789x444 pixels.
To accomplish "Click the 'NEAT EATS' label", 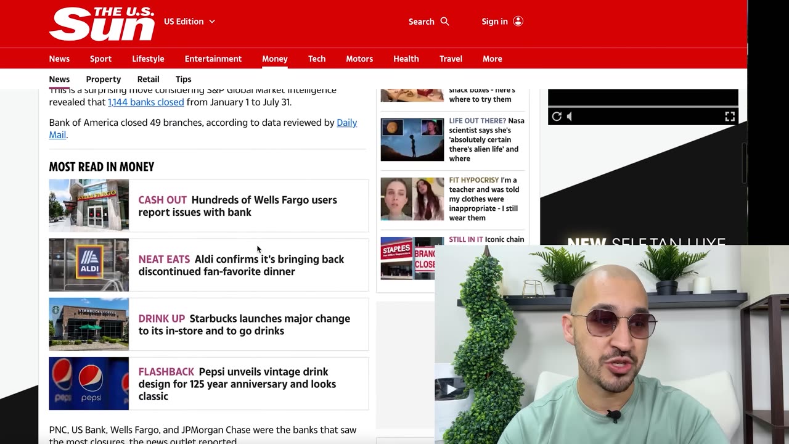I will tap(164, 259).
